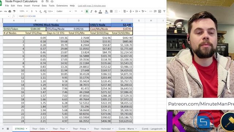Click the insert comment icon
This screenshot has height=132, width=234.
(155, 11)
